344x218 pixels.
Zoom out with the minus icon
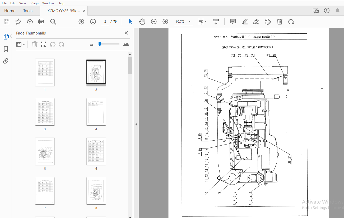[x=154, y=22]
